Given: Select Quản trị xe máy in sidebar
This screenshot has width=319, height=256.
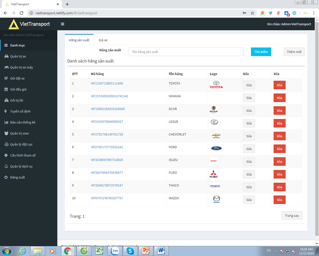Looking at the screenshot, I should pyautogui.click(x=20, y=67).
